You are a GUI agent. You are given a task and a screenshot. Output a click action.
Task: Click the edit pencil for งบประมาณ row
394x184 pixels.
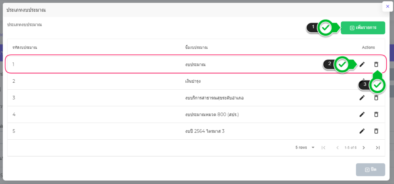362,64
